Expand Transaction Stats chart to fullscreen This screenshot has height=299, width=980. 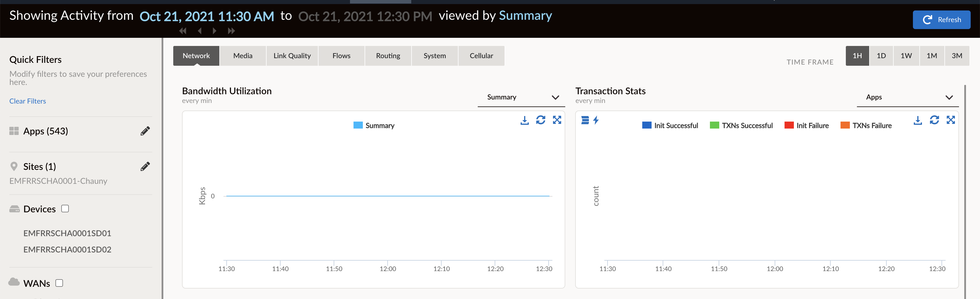(x=951, y=120)
